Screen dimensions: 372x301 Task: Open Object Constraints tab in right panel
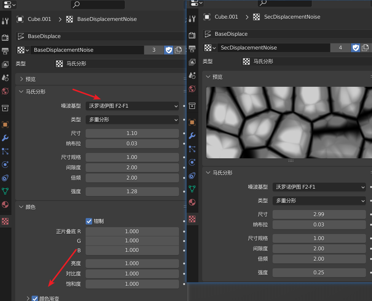[192, 175]
